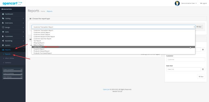Click the System gear icon
The width and height of the screenshot is (209, 102).
(x=3, y=45)
